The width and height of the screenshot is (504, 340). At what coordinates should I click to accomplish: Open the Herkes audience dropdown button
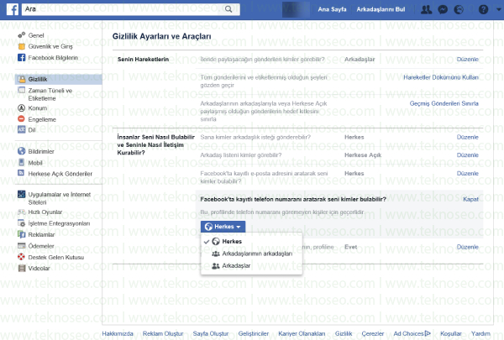pyautogui.click(x=223, y=227)
